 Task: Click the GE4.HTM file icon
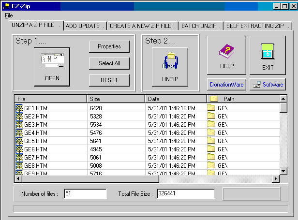tap(19, 132)
